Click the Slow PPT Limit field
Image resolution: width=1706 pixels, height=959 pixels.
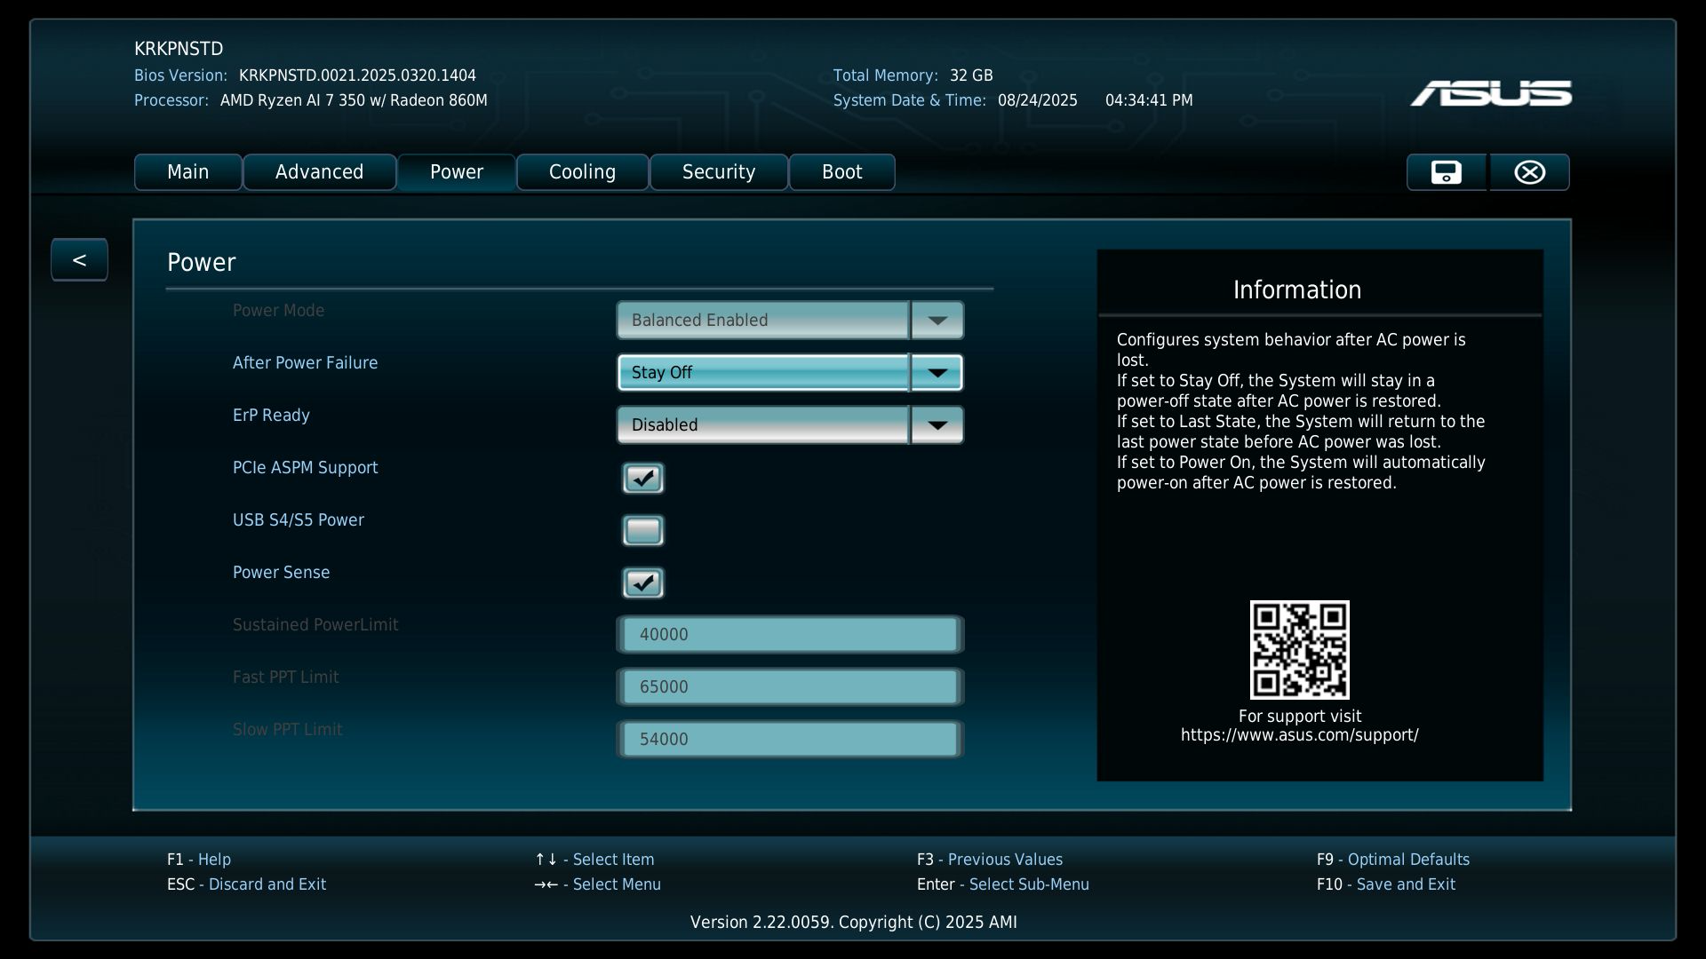point(789,740)
